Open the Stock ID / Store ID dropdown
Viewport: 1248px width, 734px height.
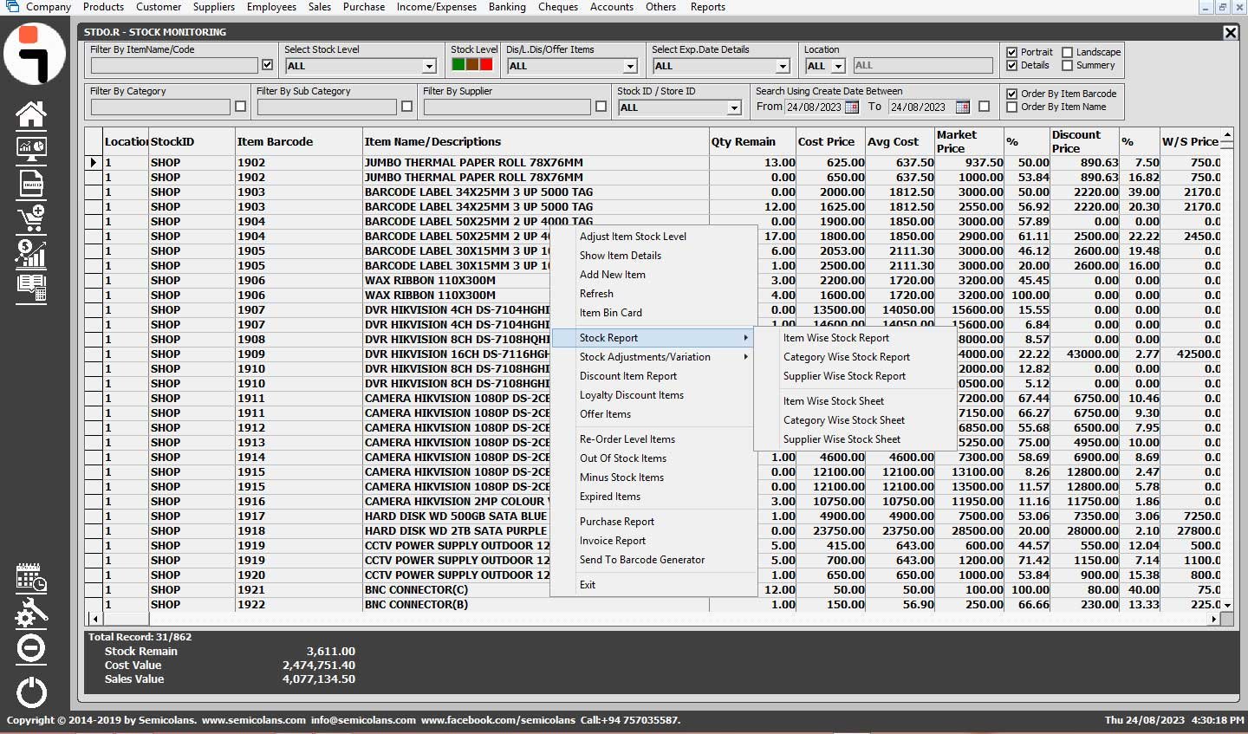click(x=734, y=108)
